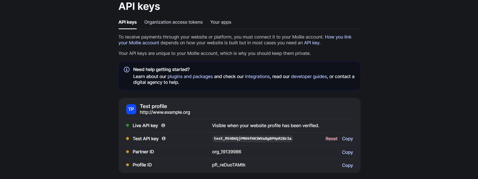The width and height of the screenshot is (478, 179).
Task: Click the TP profile avatar icon
Action: point(131,109)
